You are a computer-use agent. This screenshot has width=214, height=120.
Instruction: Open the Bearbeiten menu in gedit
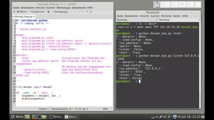click(27, 8)
